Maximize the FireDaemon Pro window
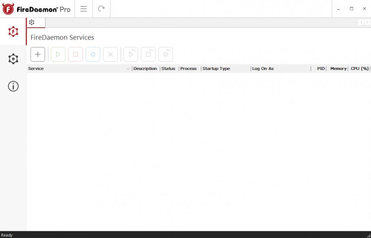 [352, 9]
